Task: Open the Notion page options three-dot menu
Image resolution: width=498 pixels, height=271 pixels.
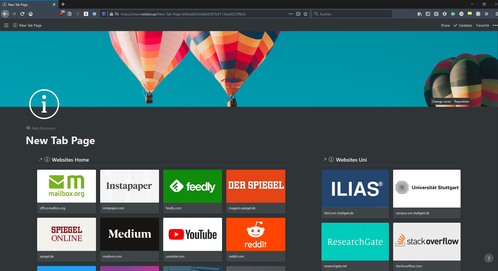Action: point(495,25)
